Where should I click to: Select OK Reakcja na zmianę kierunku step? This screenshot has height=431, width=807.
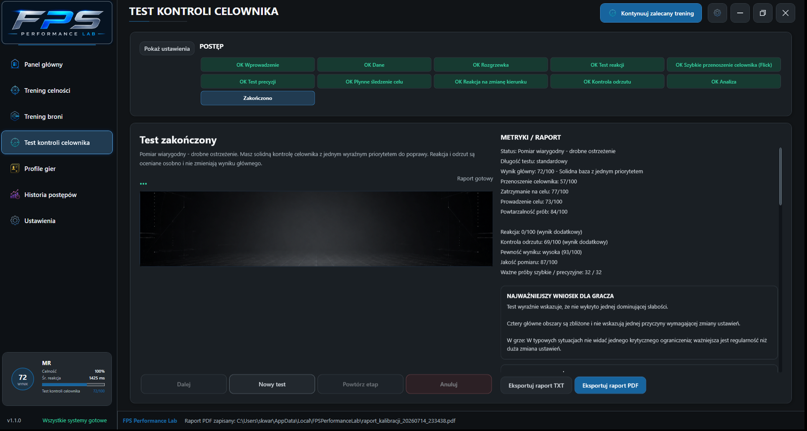click(x=491, y=81)
